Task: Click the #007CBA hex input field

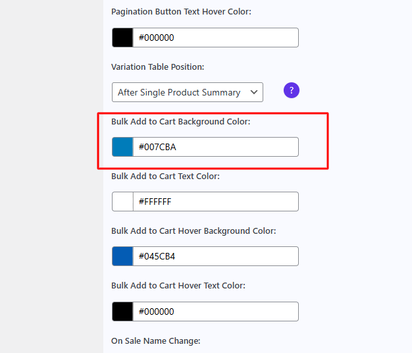Action: 215,147
